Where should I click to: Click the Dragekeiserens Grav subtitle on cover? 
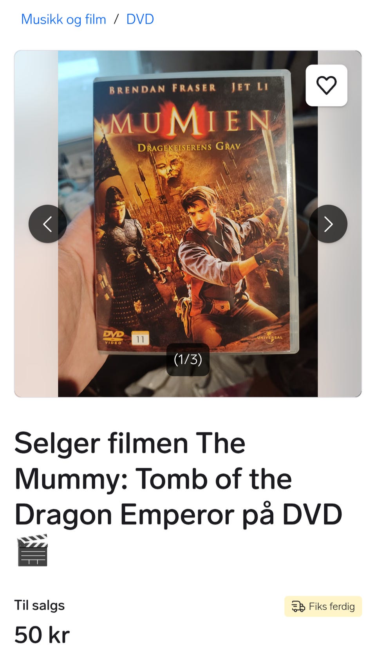point(189,148)
